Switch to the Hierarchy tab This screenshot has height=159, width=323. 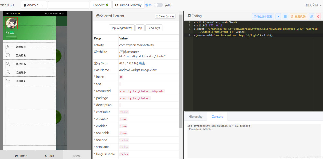pos(195,117)
